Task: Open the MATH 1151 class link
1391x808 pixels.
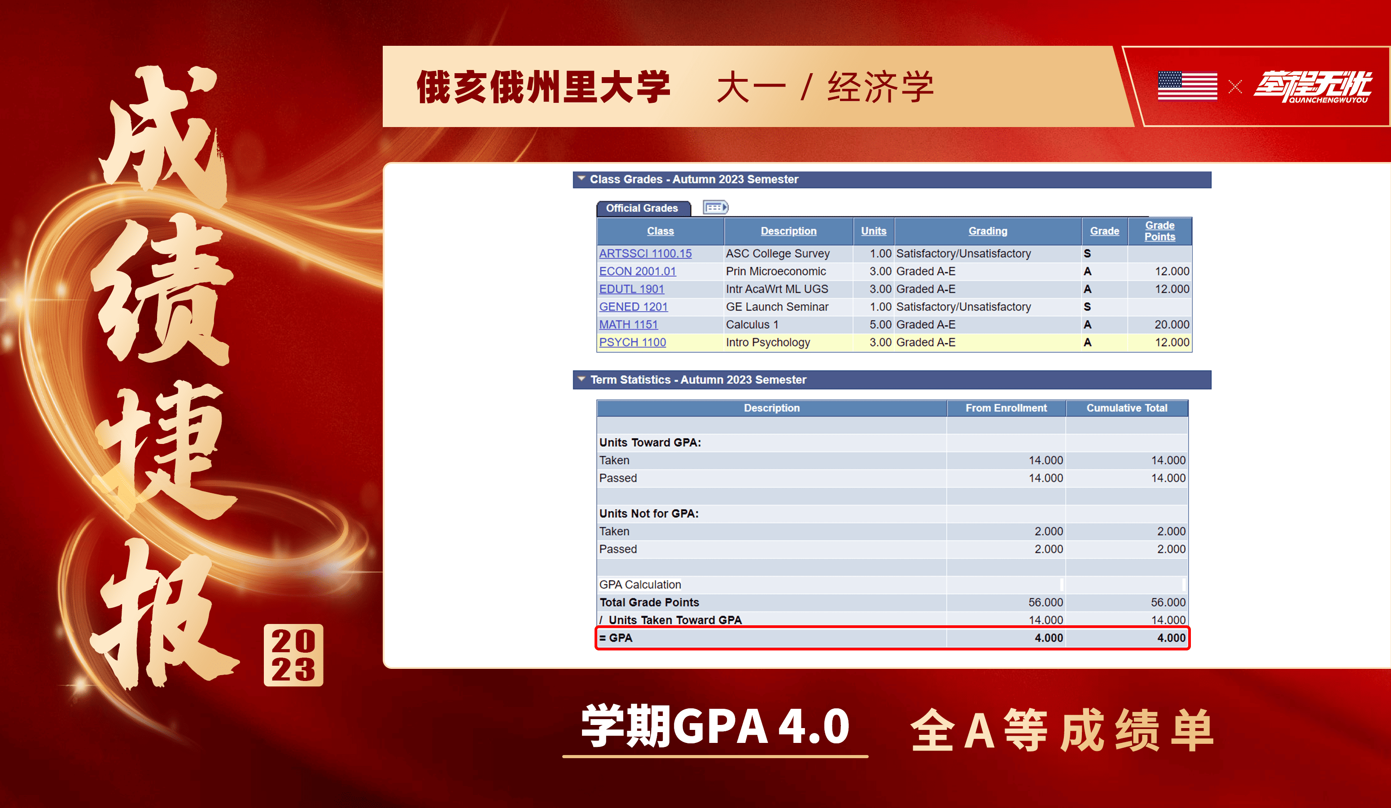Action: coord(629,324)
